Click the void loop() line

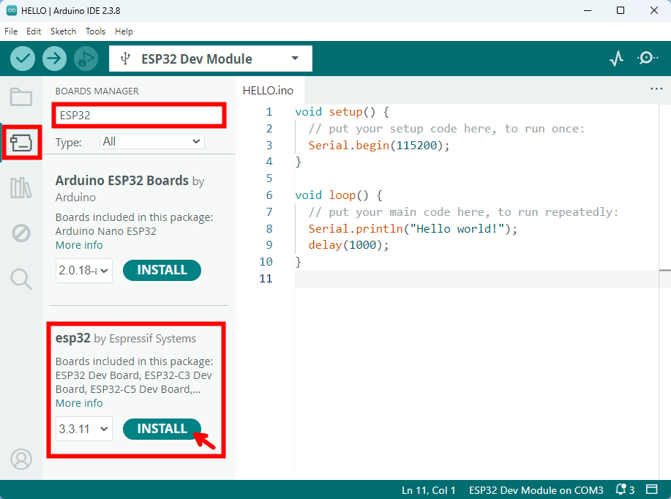339,195
